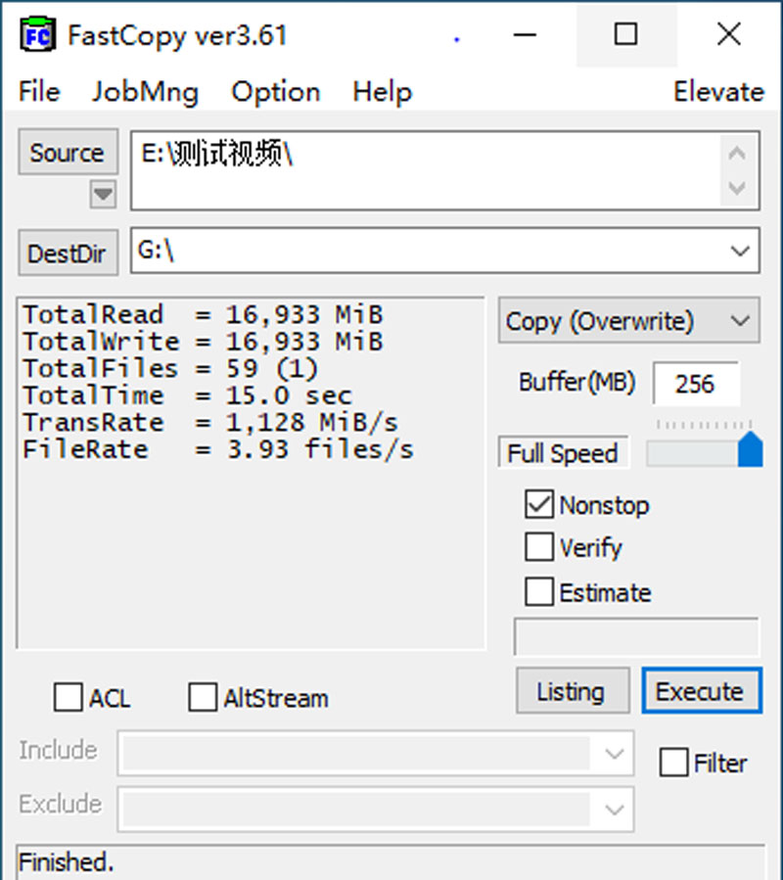Click the TotalFiles = 59 (1) line
The image size is (783, 880).
point(170,369)
